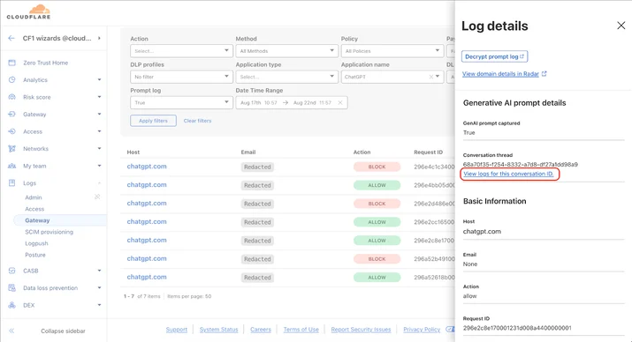
Task: Click the Decrypt prompt log button
Action: (x=494, y=56)
